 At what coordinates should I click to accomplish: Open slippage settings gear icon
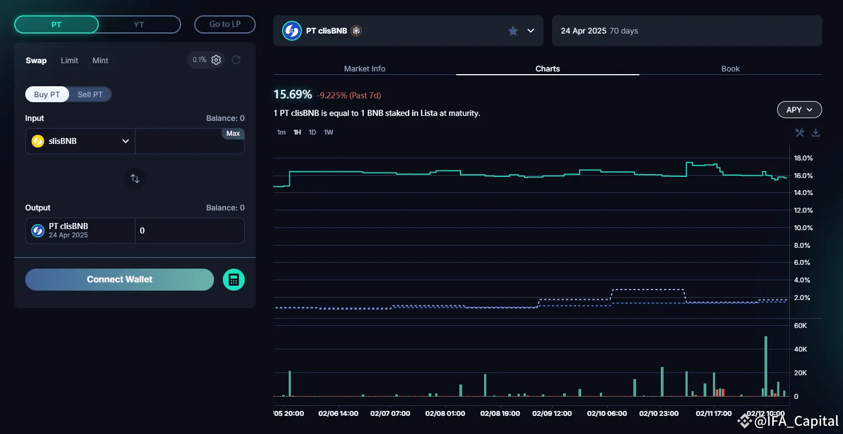pyautogui.click(x=216, y=60)
